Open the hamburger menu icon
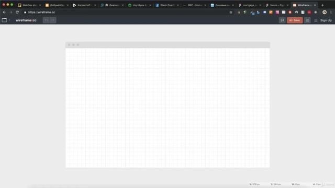The image size is (335, 188). pyautogui.click(x=316, y=20)
